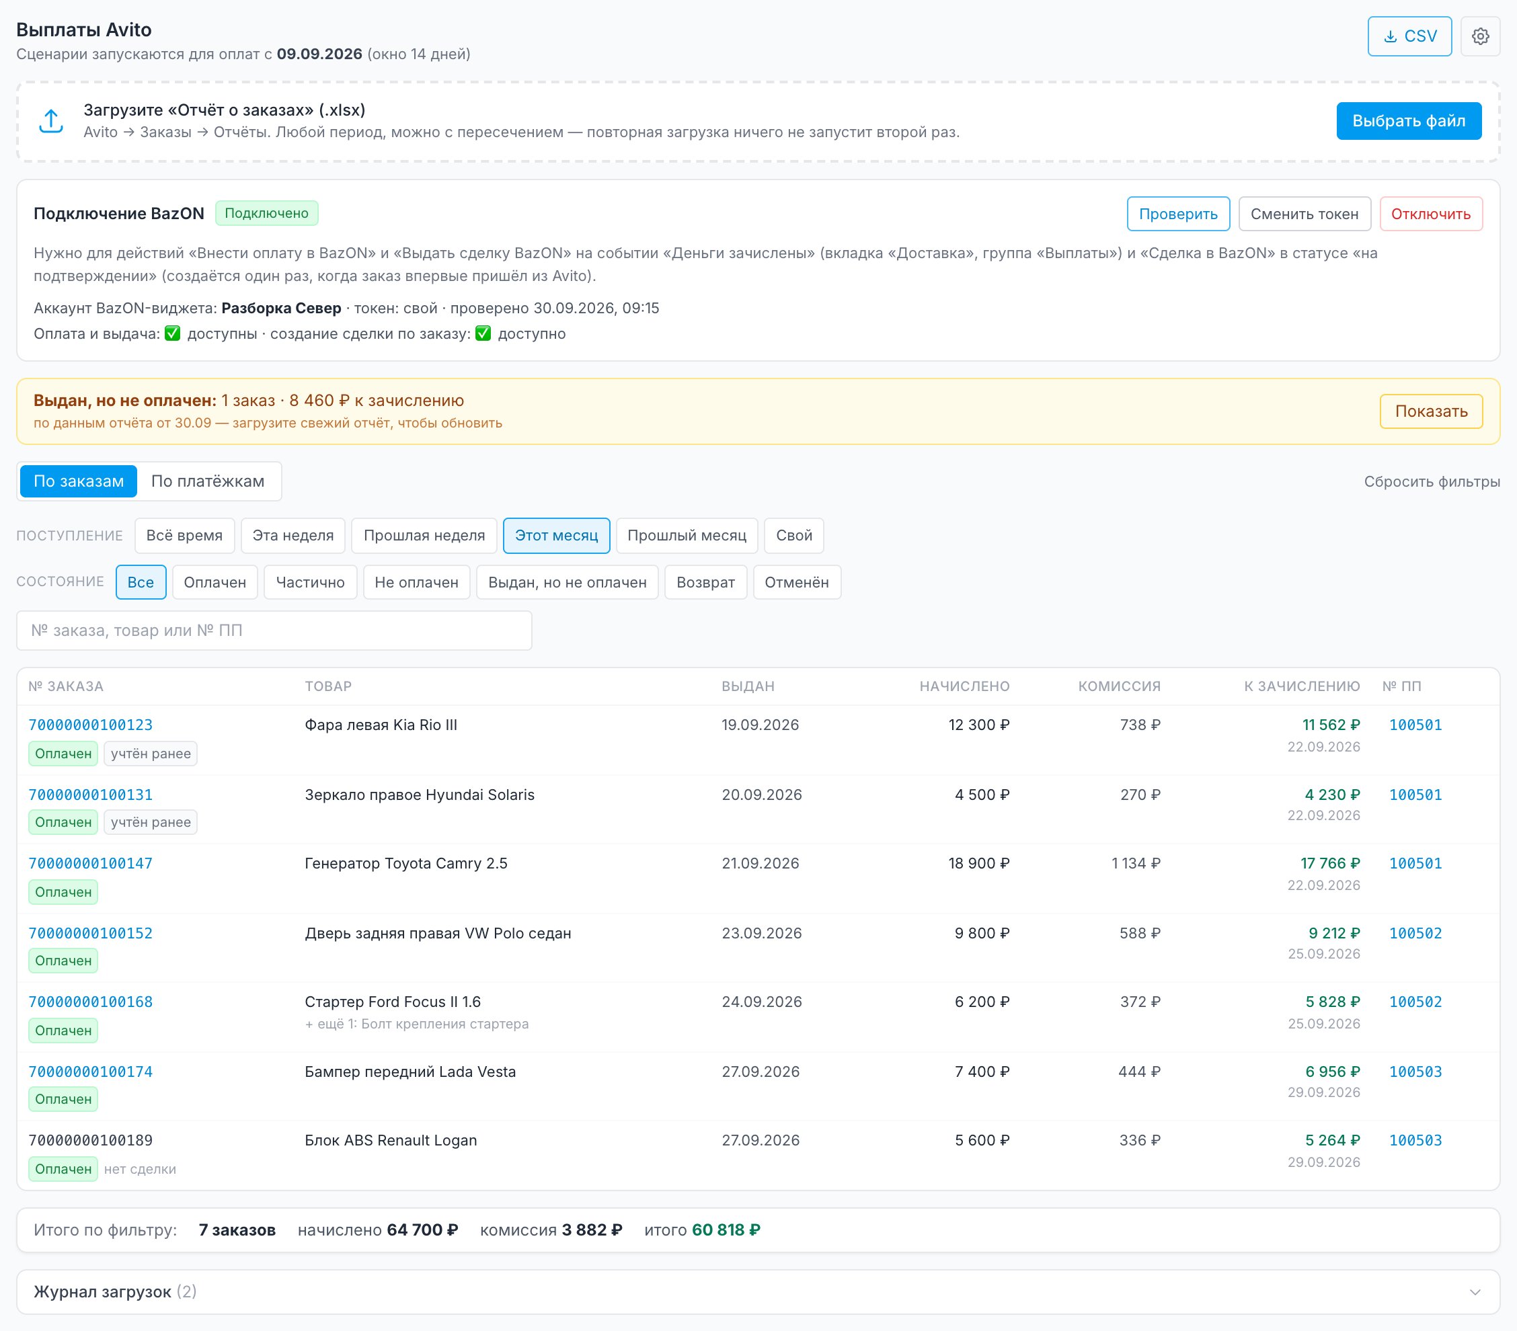The height and width of the screenshot is (1331, 1517).
Task: Open order 70000000100147 link
Action: (91, 864)
